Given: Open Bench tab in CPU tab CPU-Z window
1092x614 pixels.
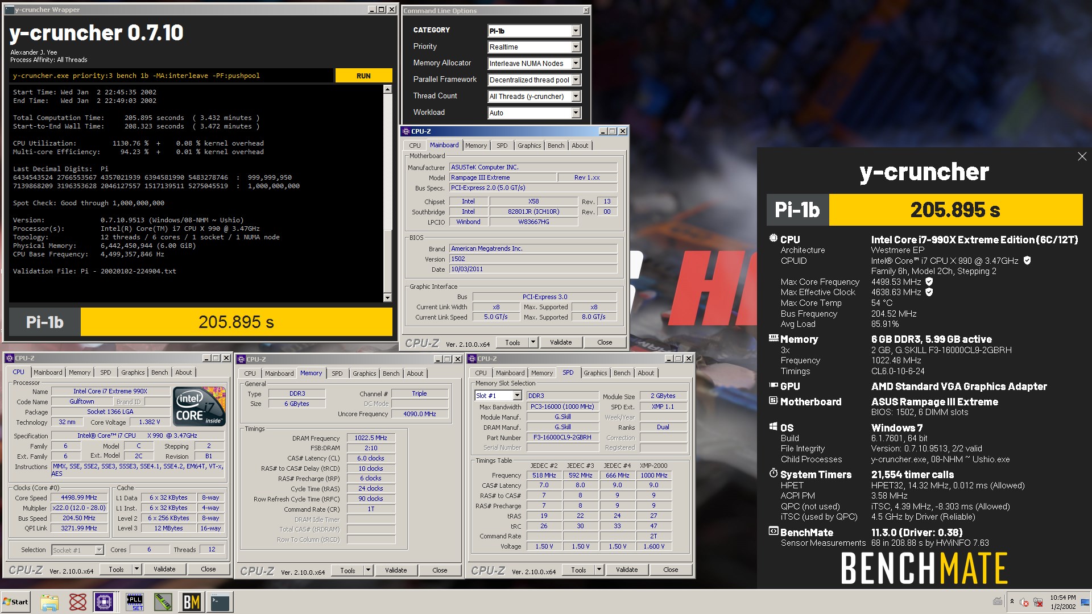Looking at the screenshot, I should coord(160,372).
